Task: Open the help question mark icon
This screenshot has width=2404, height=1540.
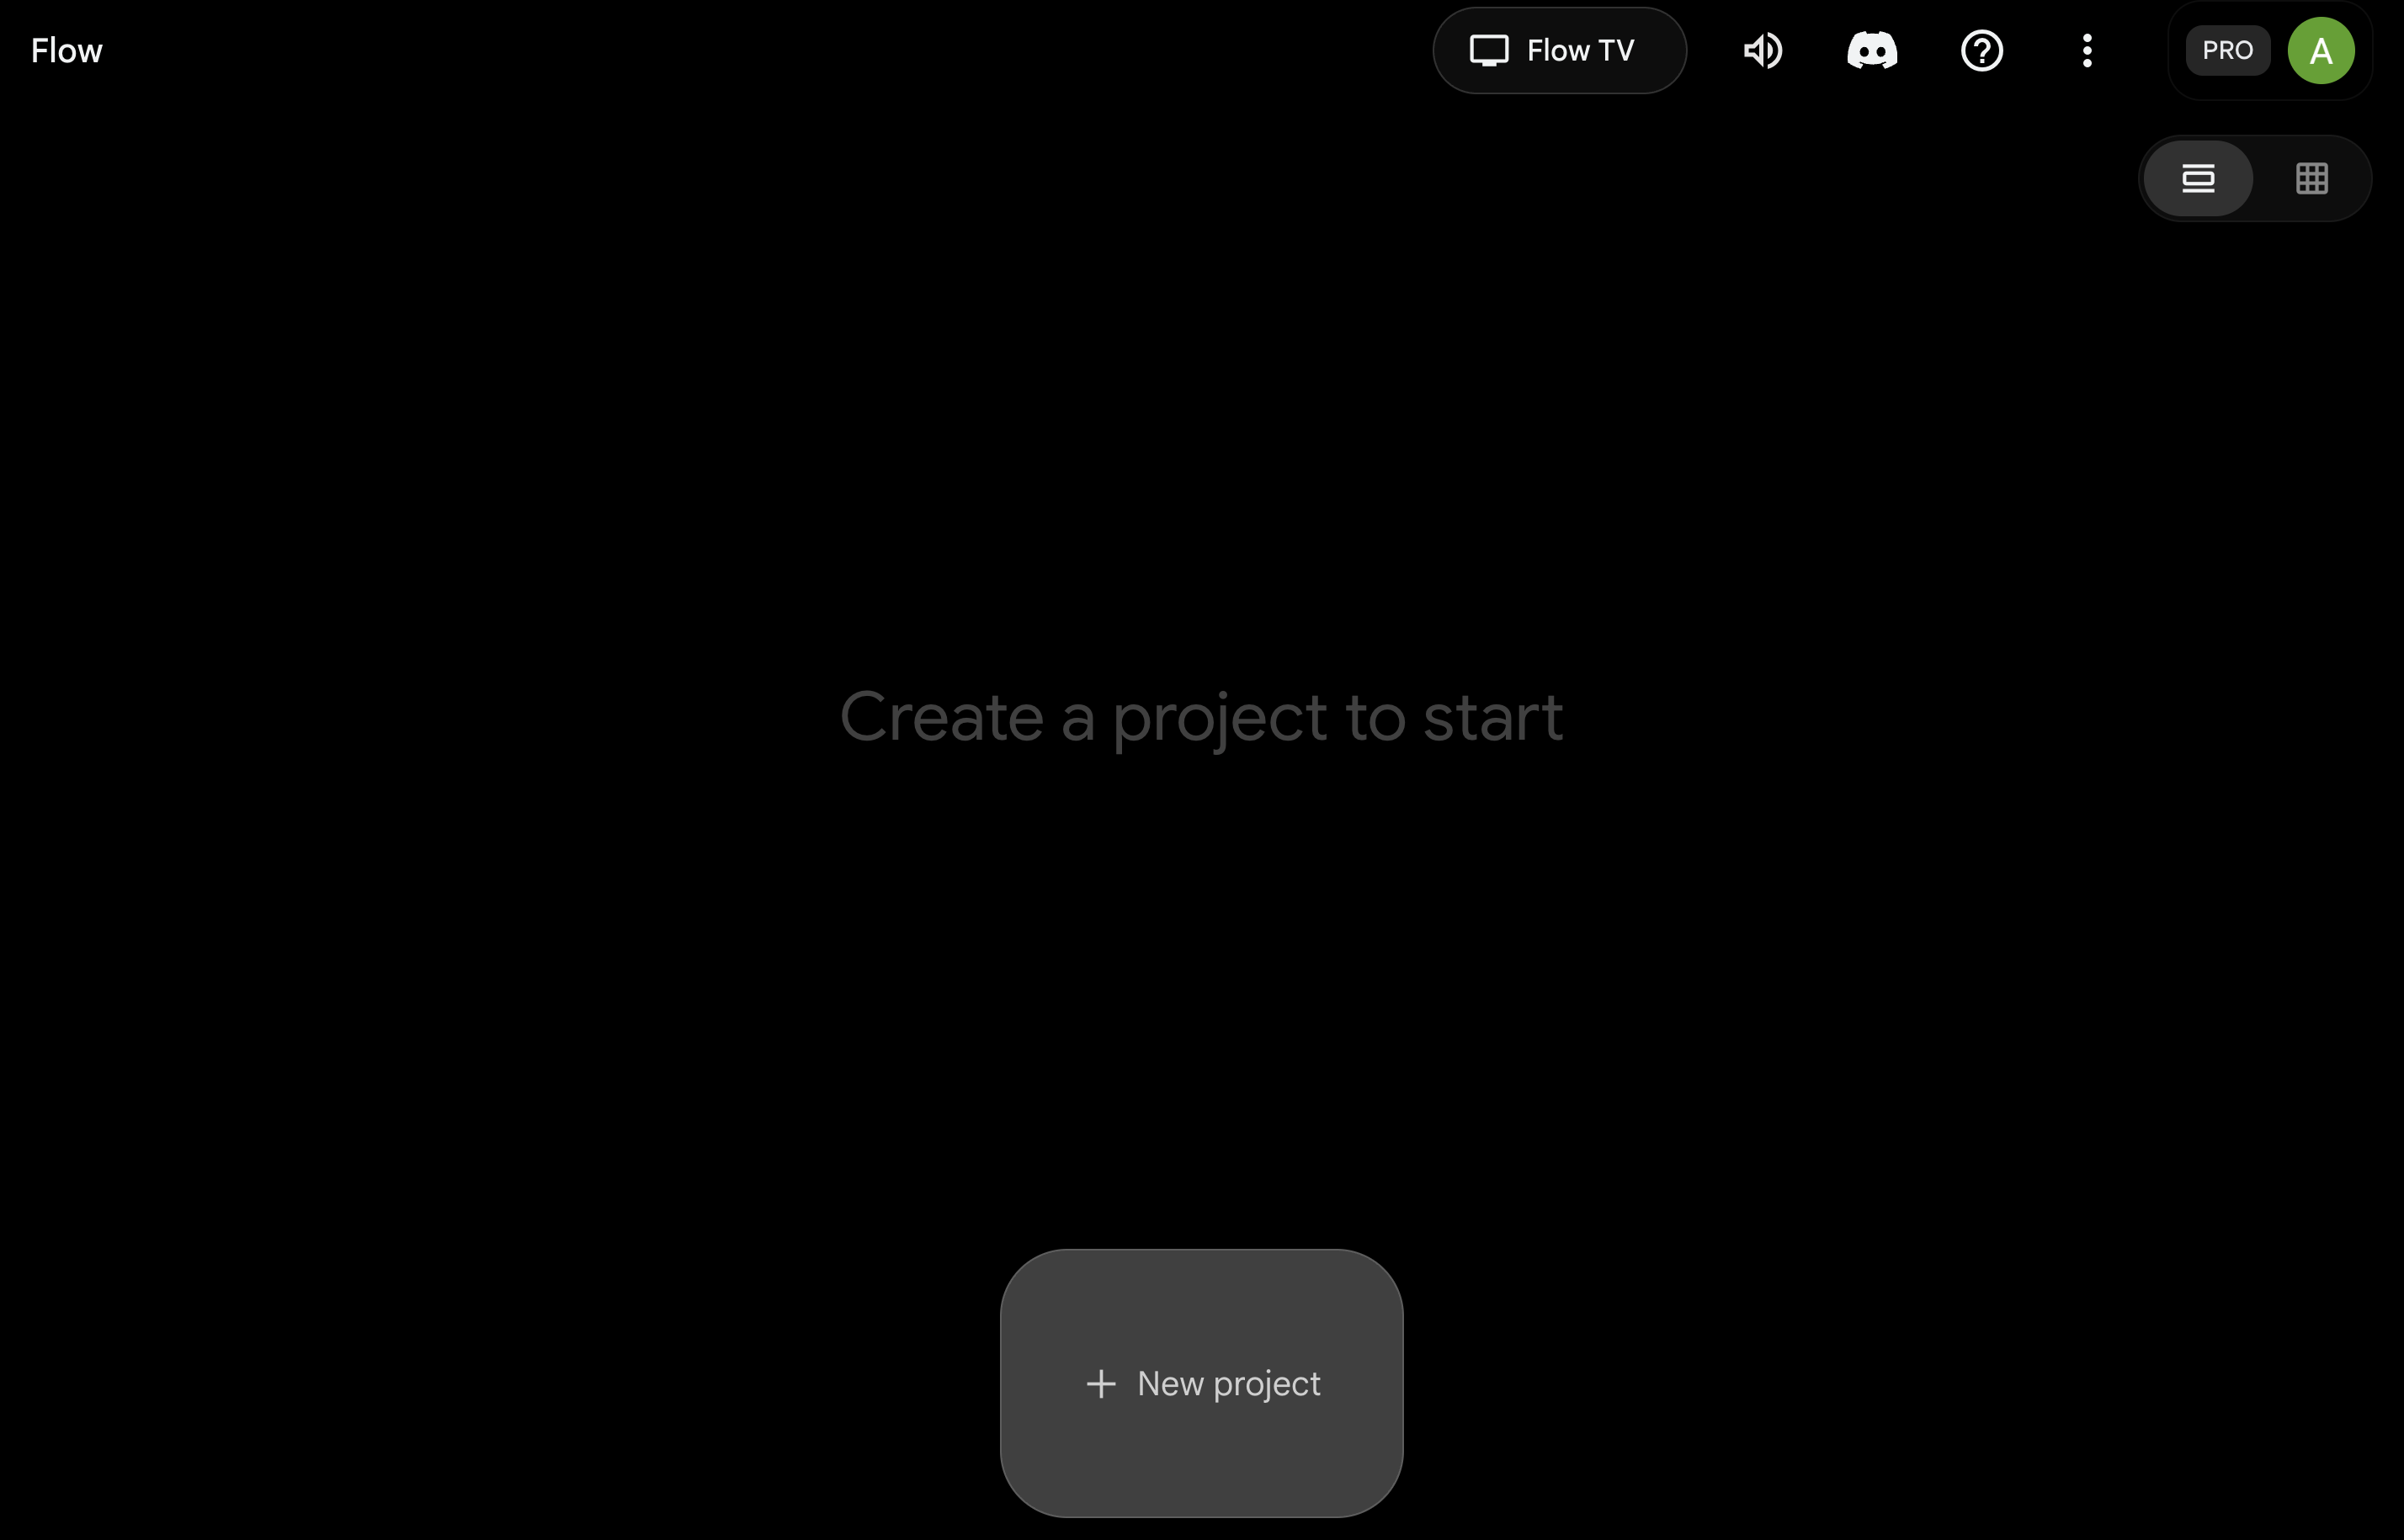Action: click(1981, 50)
